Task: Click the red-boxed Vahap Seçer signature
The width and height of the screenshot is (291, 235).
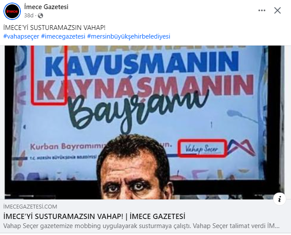Action: pyautogui.click(x=202, y=148)
